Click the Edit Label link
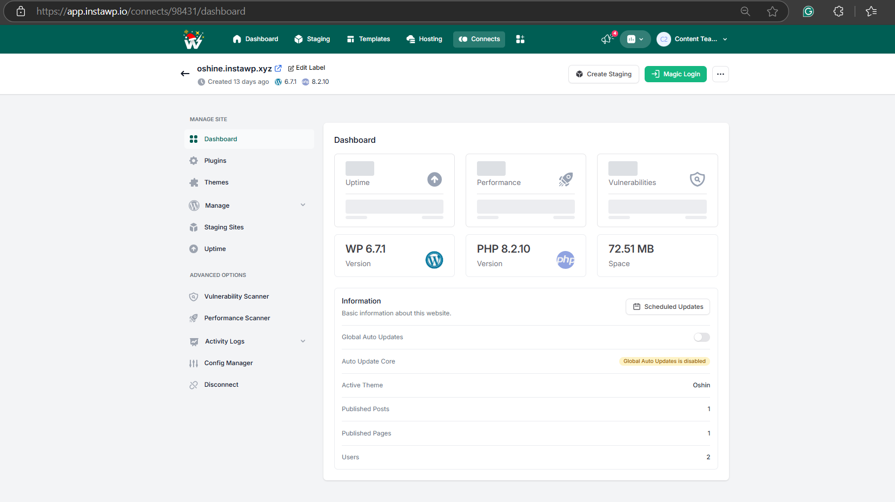Viewport: 895px width, 502px height. coord(307,68)
